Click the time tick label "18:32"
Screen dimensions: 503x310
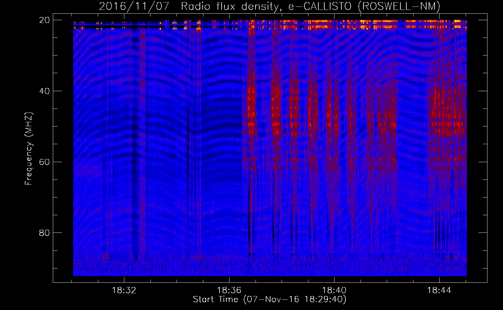[124, 290]
